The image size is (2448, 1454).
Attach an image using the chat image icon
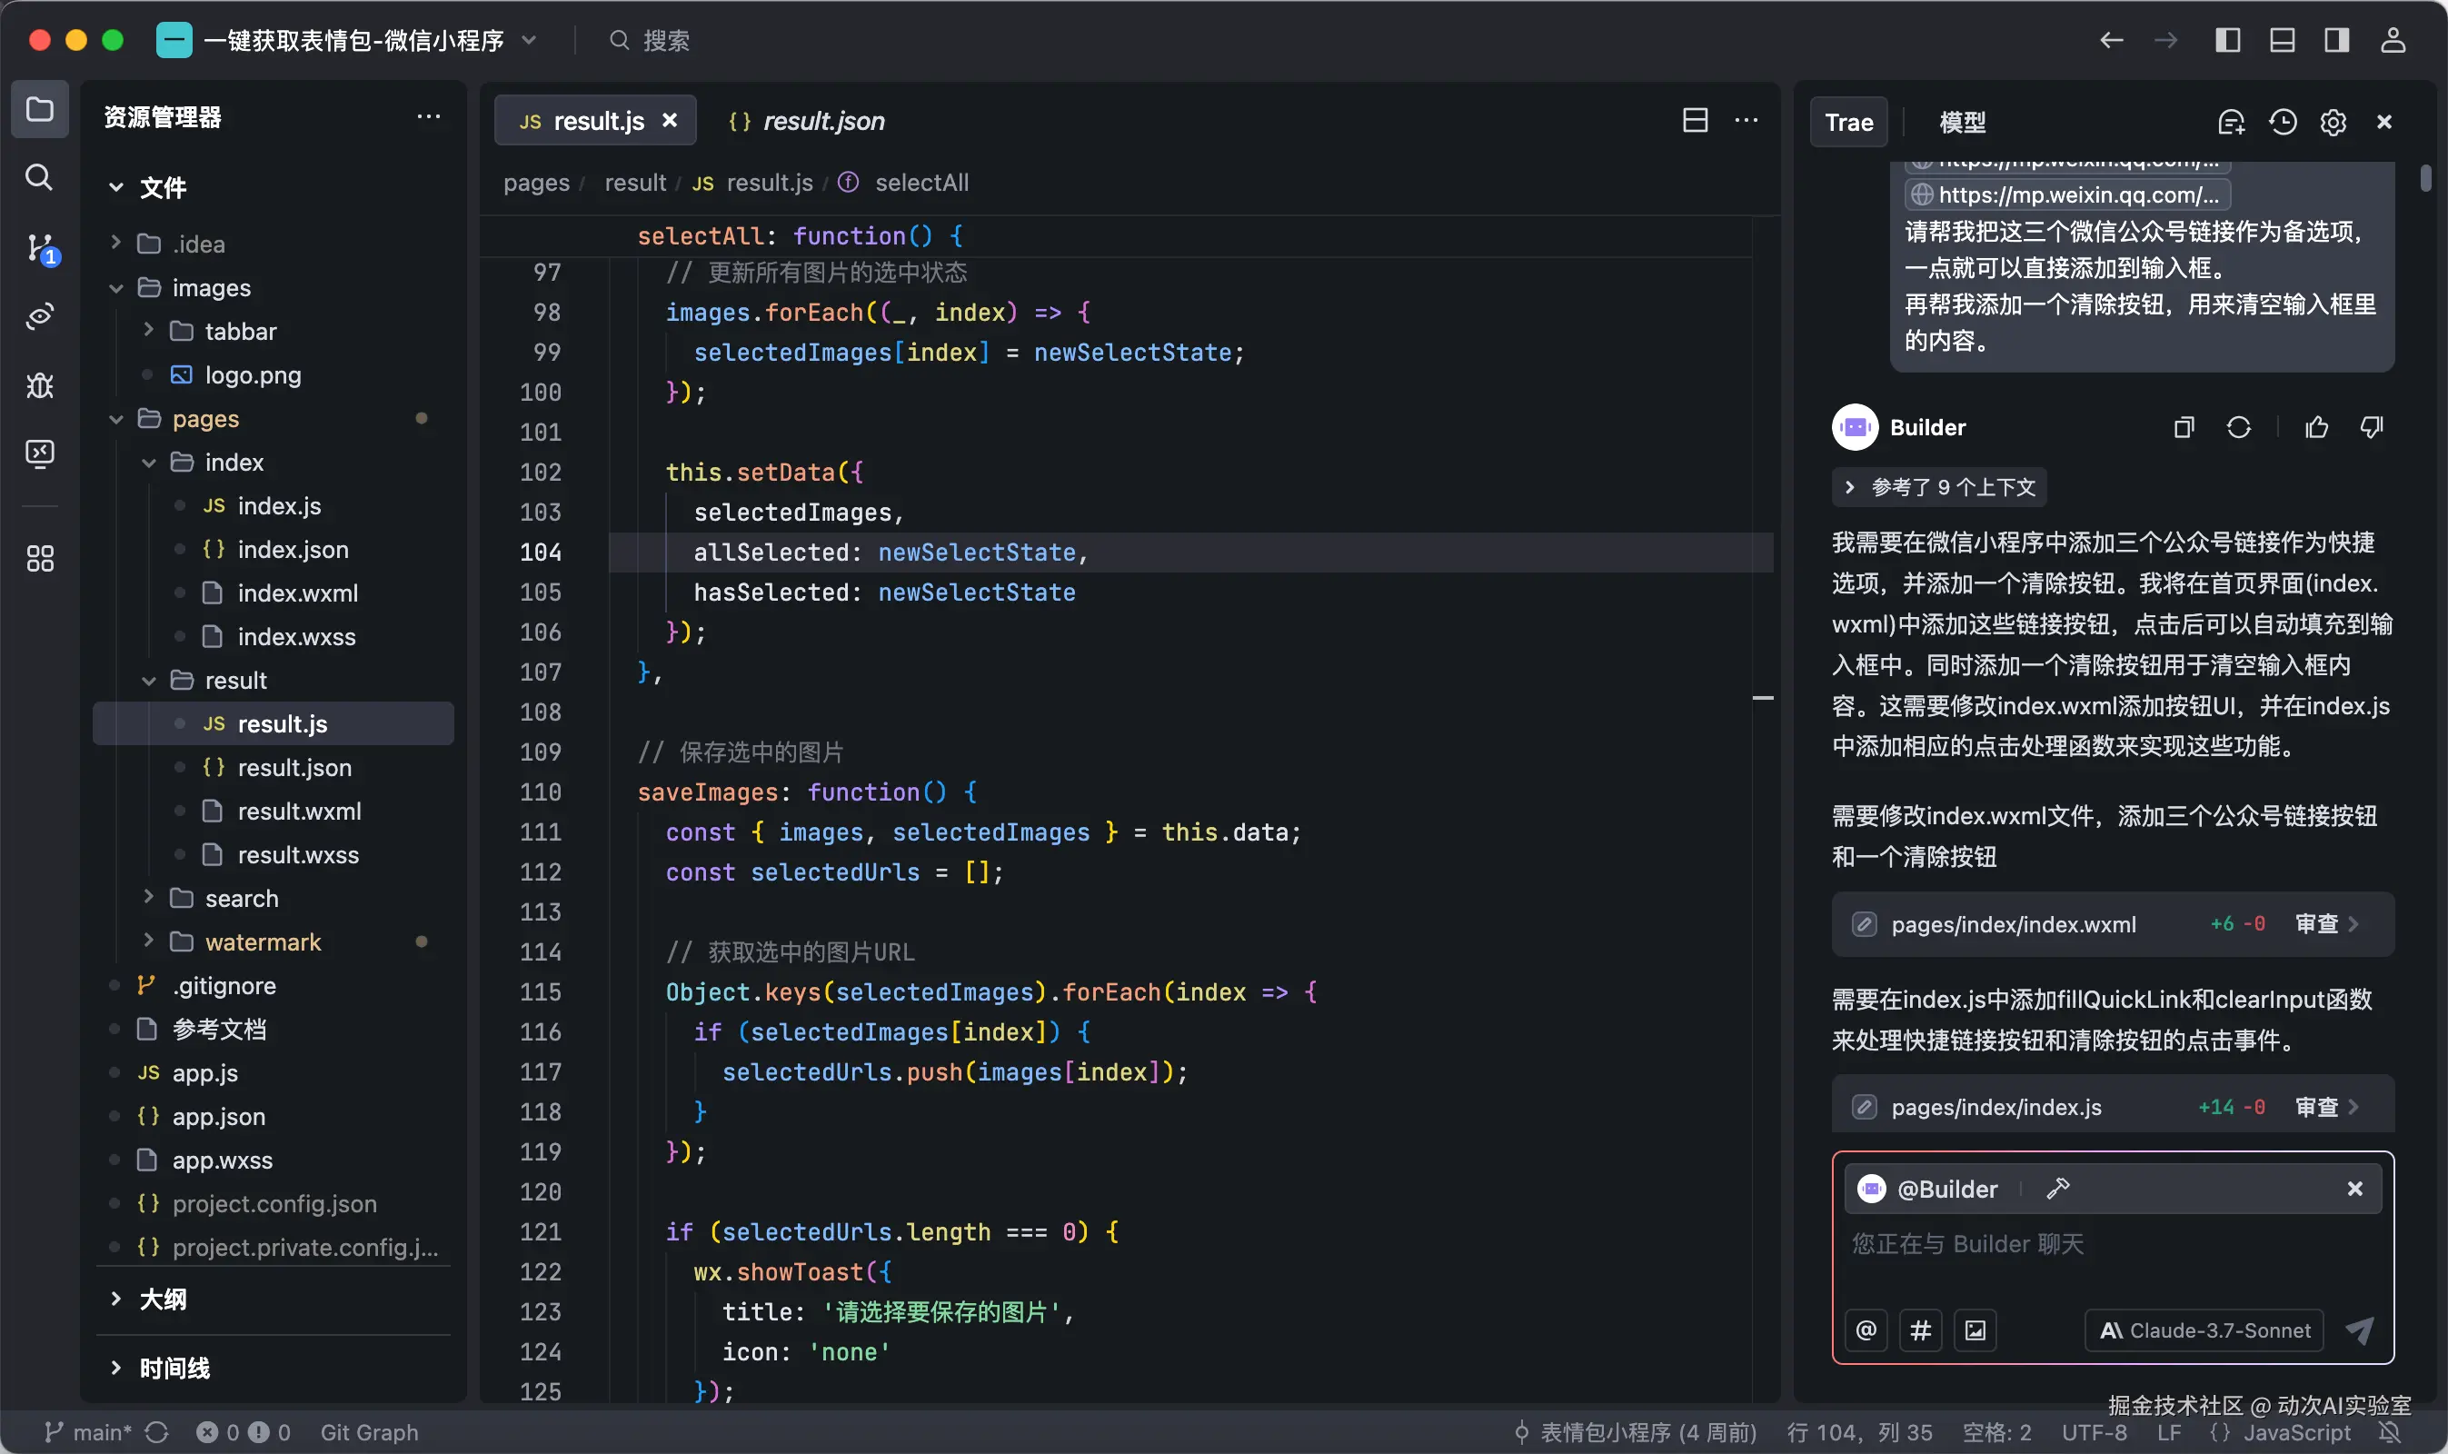[1975, 1330]
